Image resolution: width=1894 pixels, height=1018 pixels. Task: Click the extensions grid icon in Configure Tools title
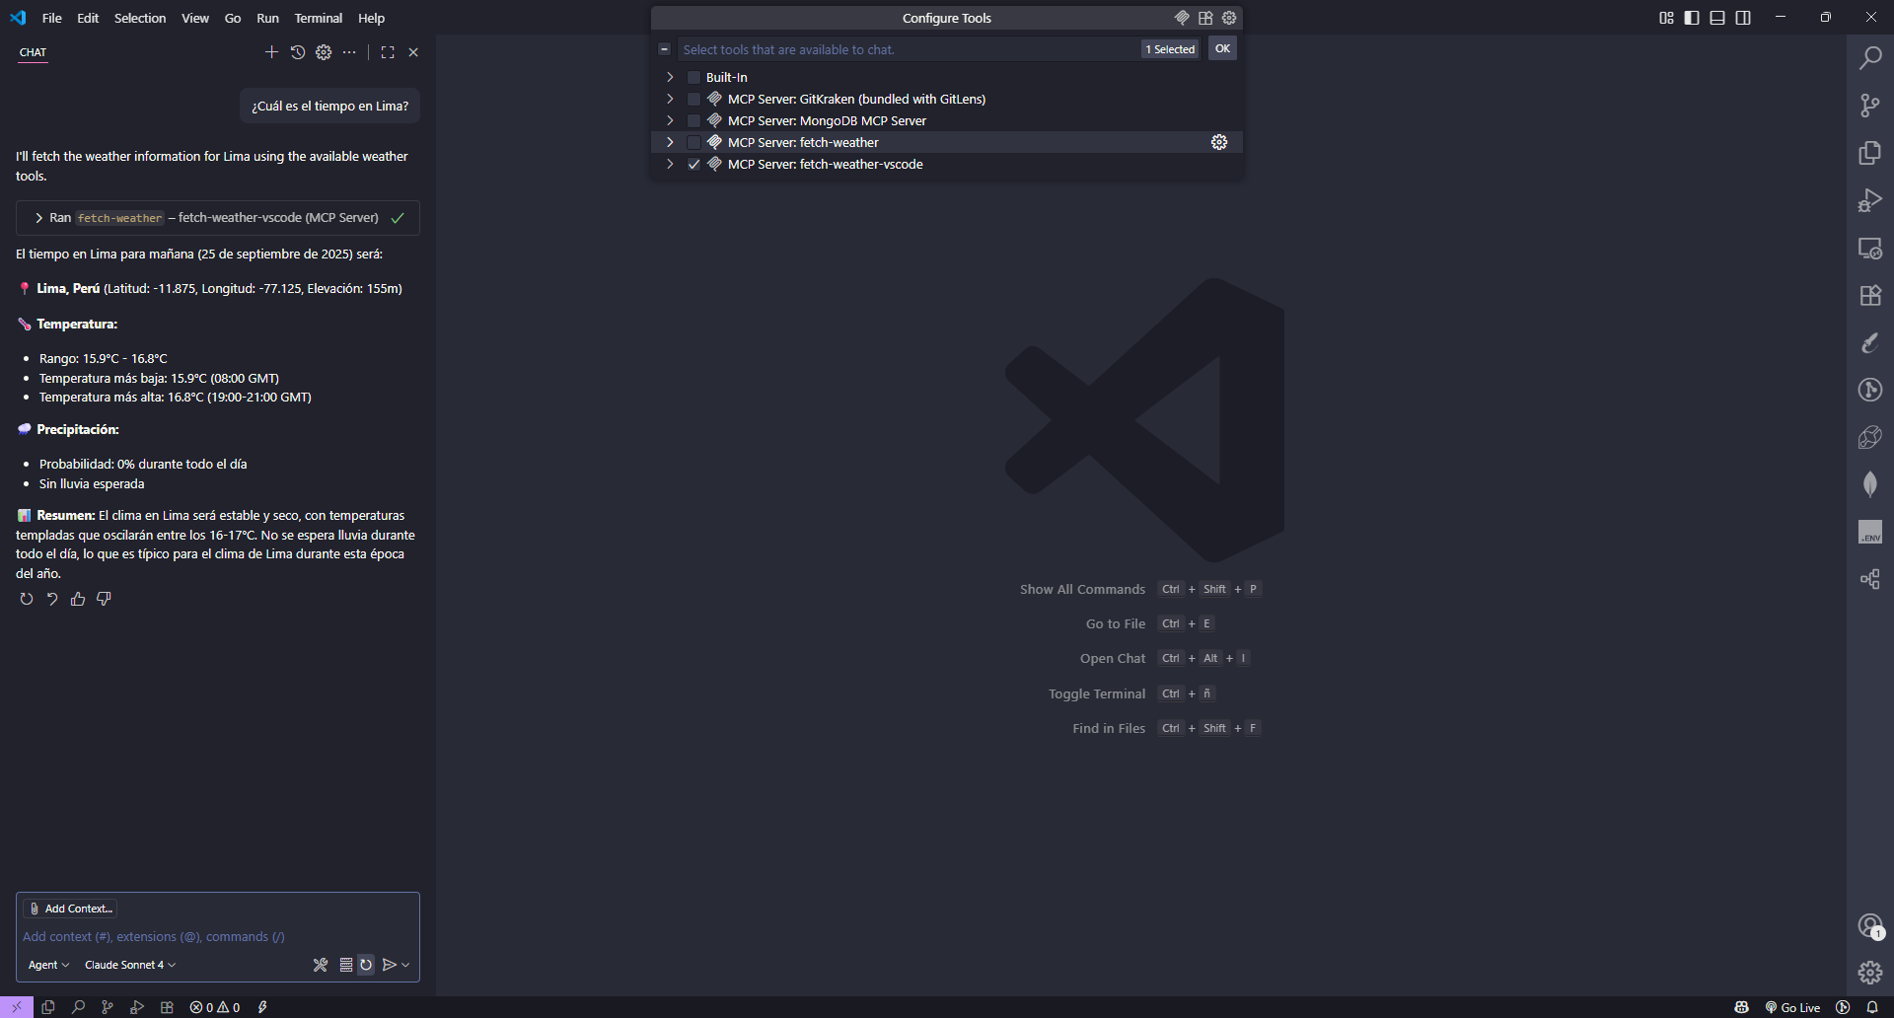(x=1205, y=18)
